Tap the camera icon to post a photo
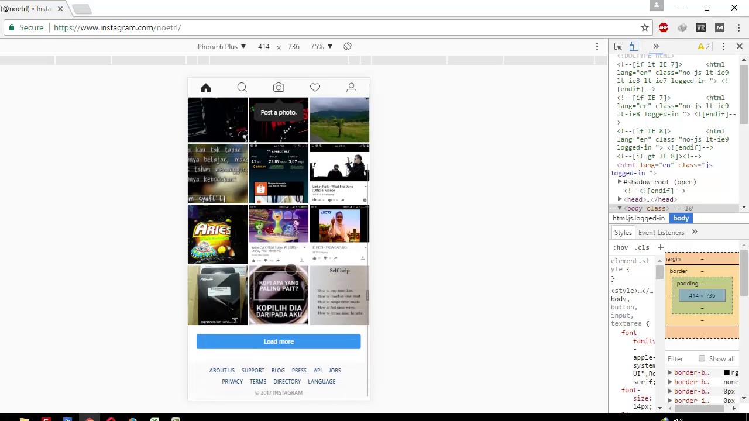 tap(279, 88)
